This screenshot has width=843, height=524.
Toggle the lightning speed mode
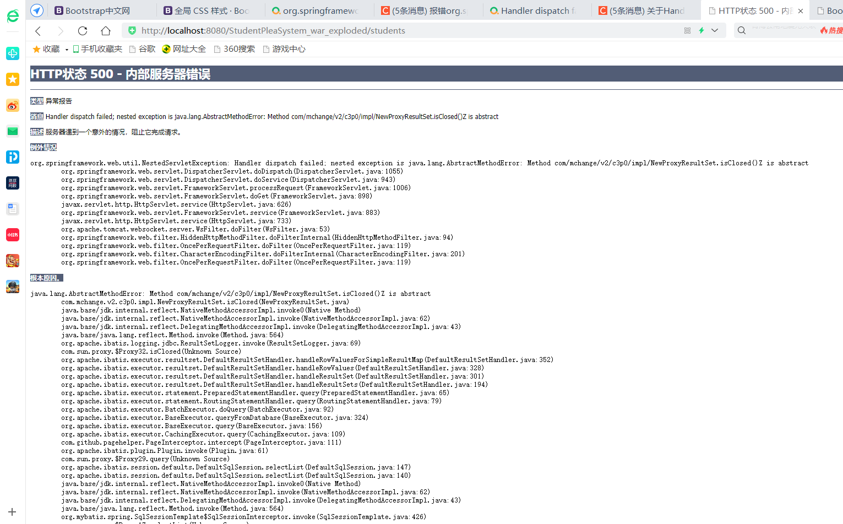pos(701,30)
